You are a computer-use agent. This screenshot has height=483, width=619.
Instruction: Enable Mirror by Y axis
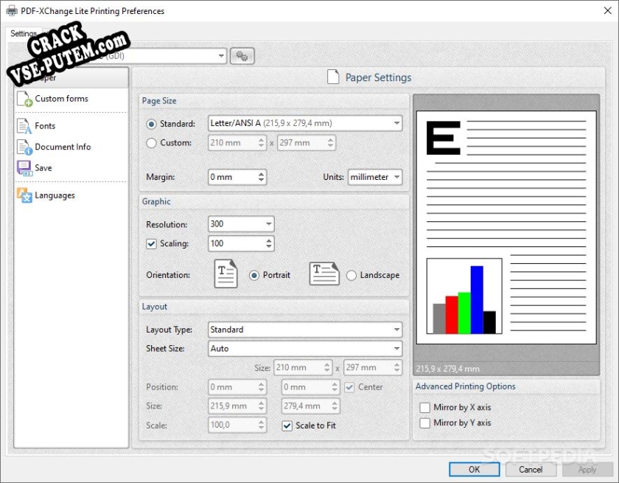(424, 423)
